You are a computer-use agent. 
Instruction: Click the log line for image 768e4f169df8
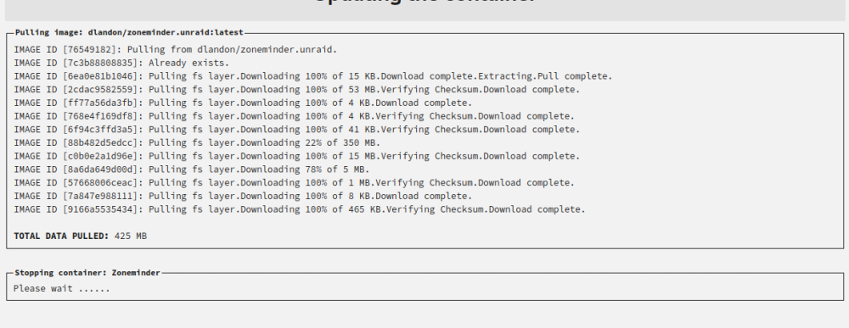[294, 116]
